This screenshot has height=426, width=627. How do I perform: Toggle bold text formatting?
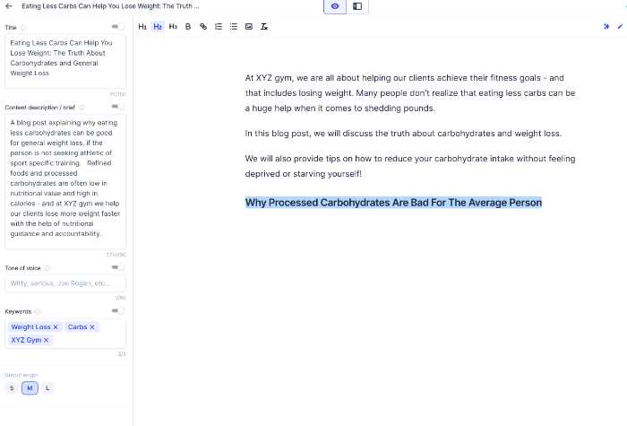click(x=188, y=27)
